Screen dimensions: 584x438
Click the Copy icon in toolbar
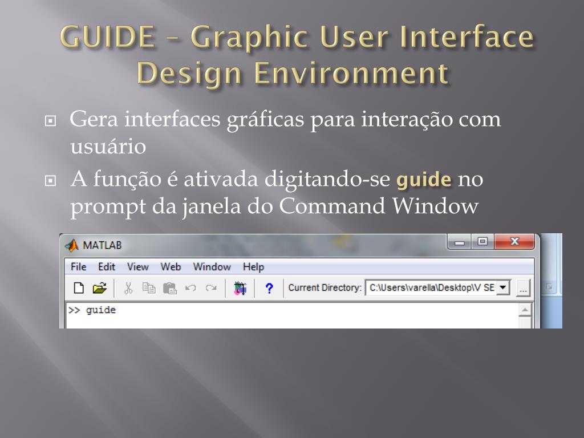[149, 288]
